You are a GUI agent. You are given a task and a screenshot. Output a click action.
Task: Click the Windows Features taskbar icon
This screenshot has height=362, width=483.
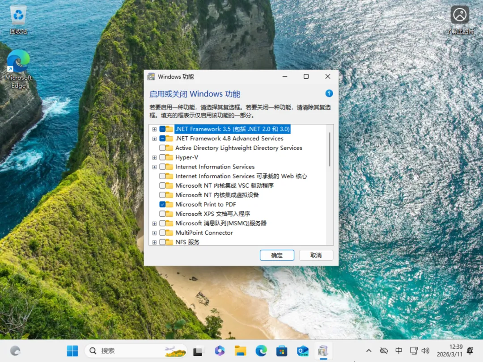[x=323, y=351]
